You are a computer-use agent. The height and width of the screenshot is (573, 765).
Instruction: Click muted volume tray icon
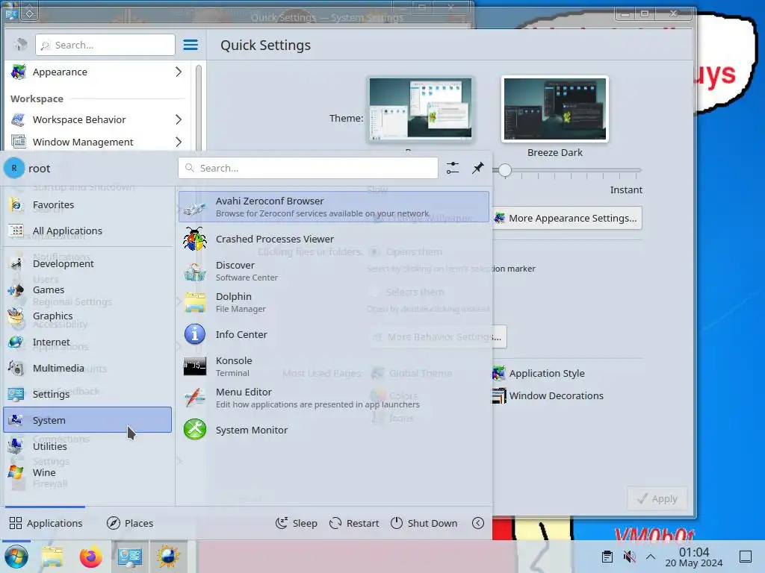pyautogui.click(x=629, y=557)
